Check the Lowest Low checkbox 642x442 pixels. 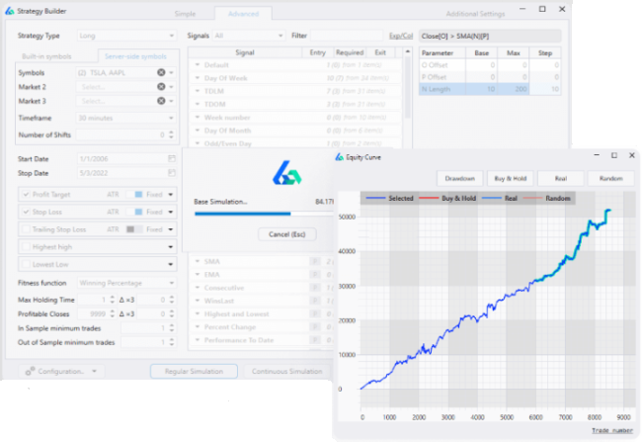pos(27,264)
